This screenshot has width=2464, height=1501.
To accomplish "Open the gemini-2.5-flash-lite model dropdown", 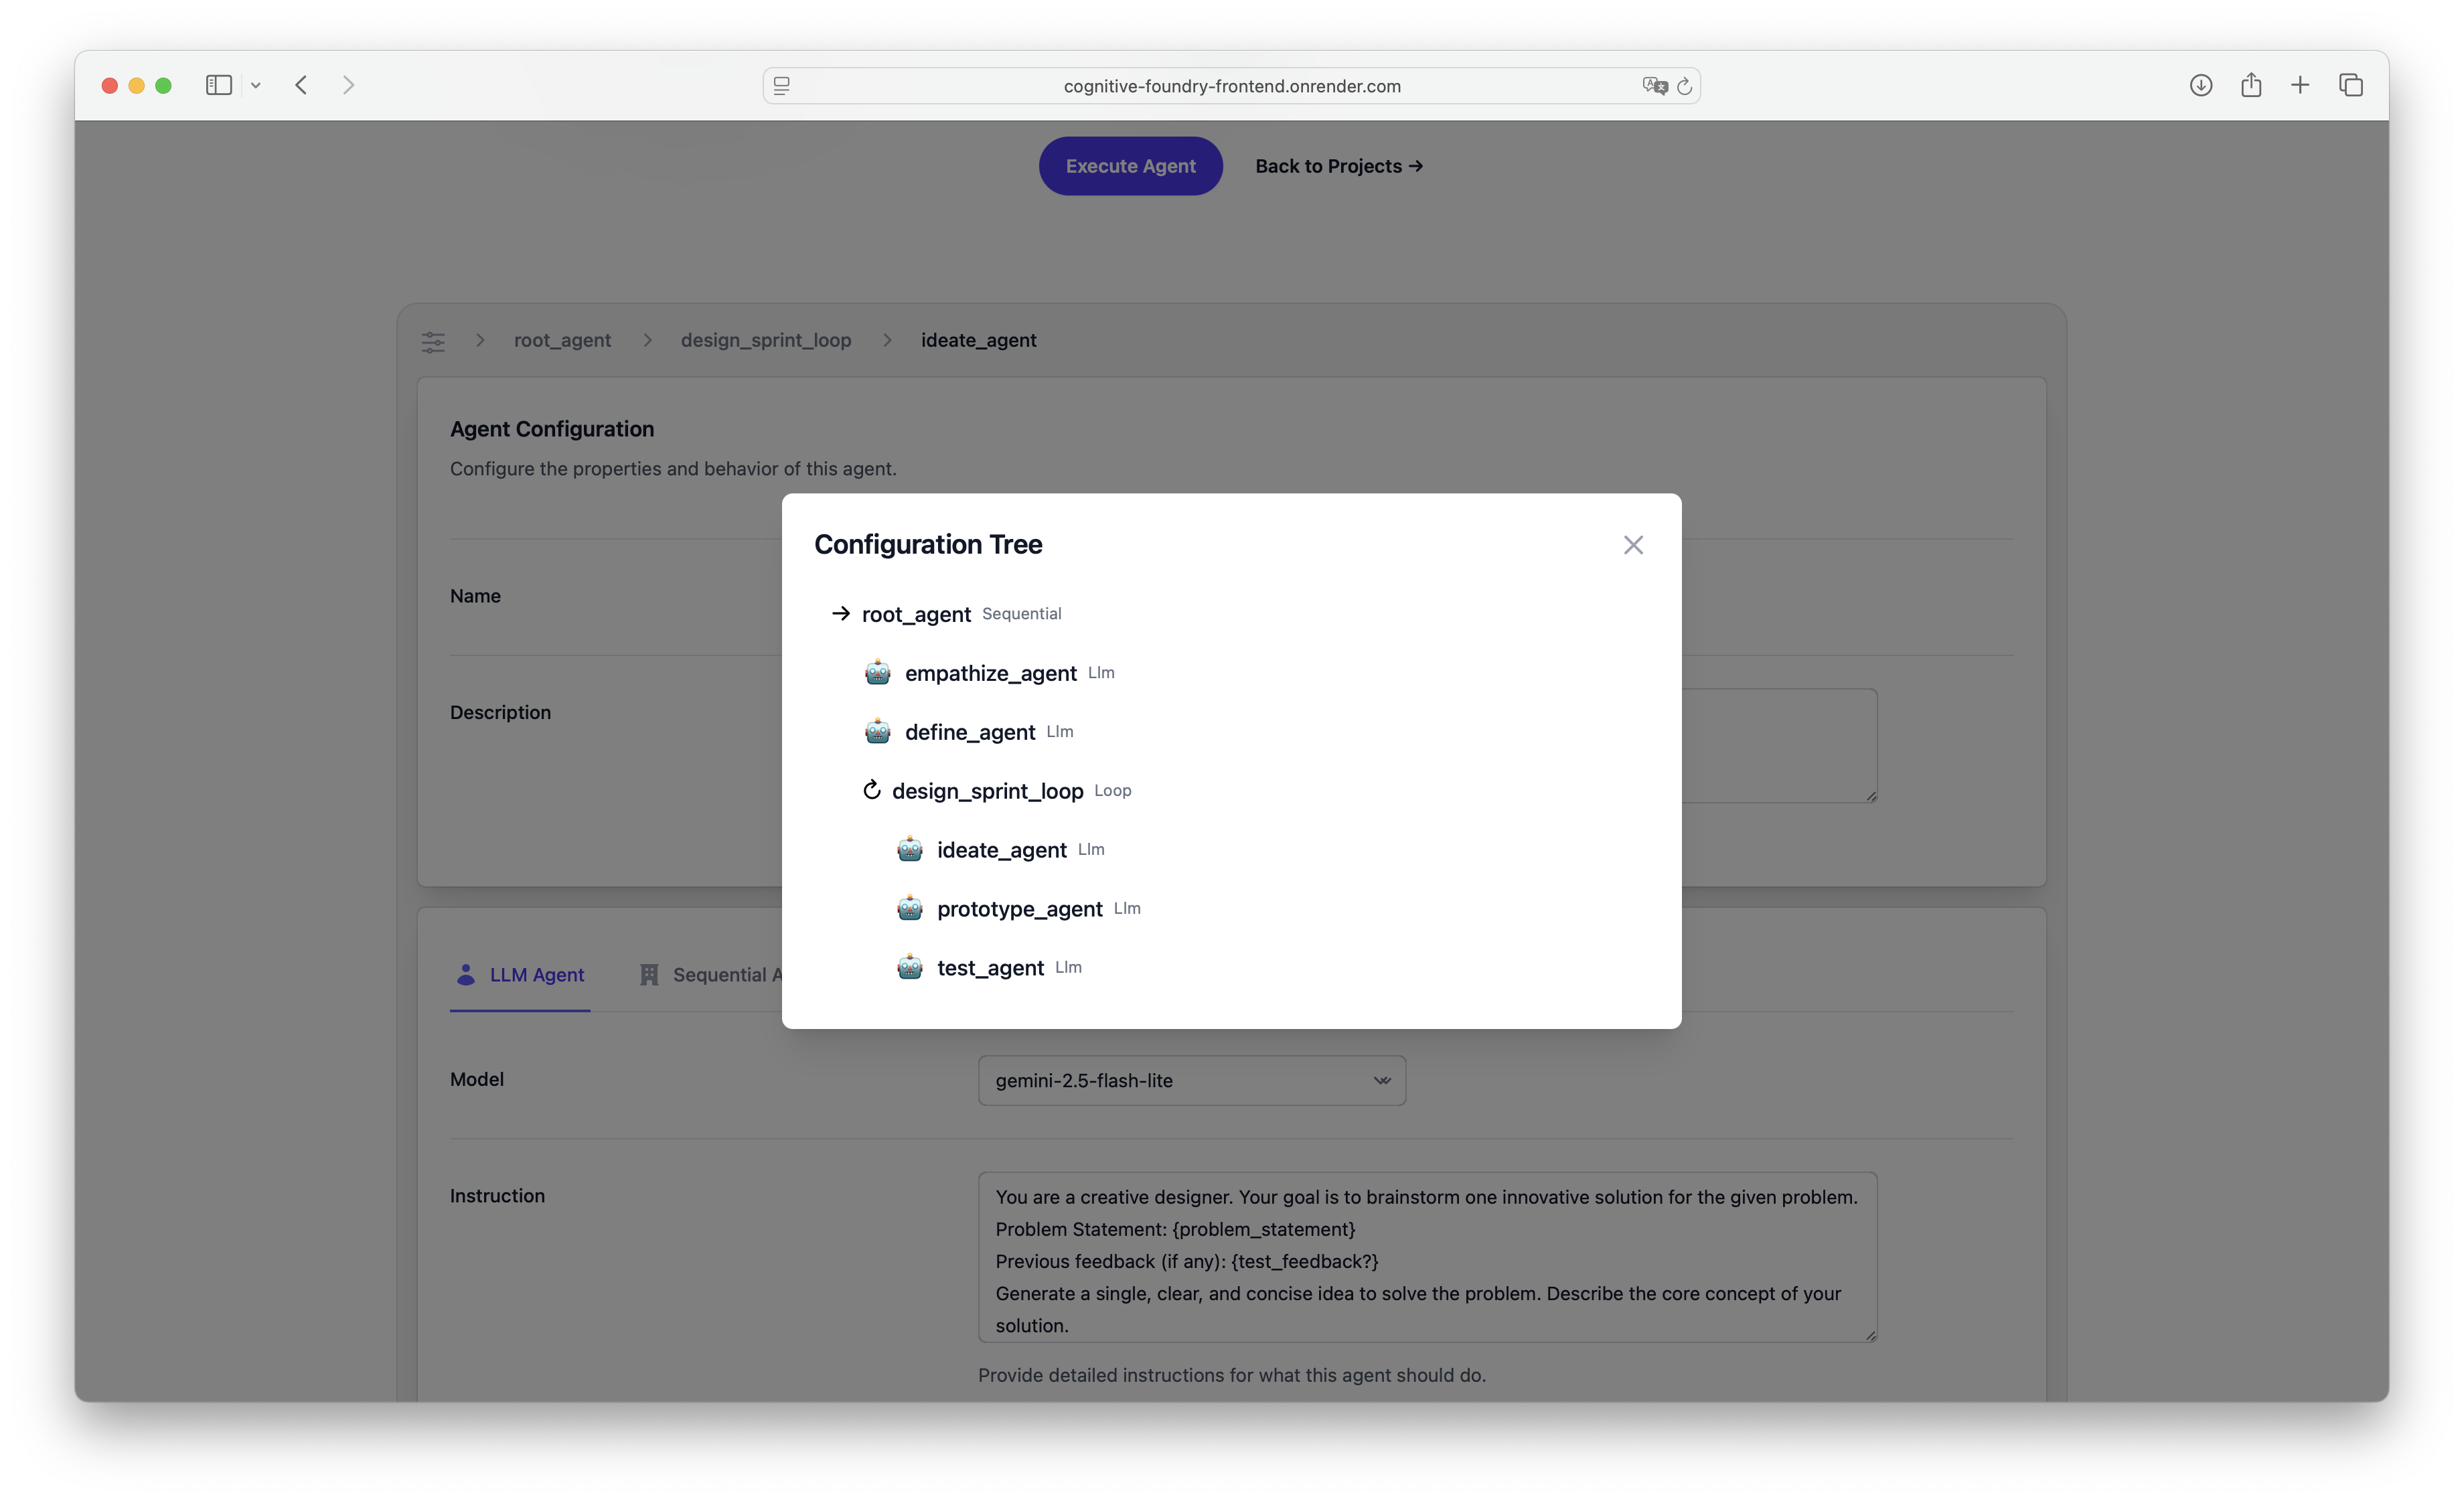I will (x=1191, y=1081).
